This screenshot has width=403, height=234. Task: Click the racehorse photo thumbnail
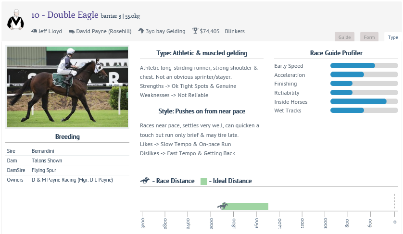click(x=67, y=87)
